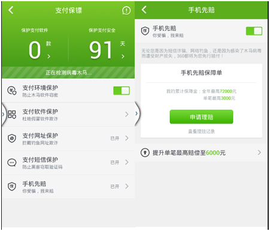
Task: Select the 支付环境保护 list item title
Action: tap(40, 88)
